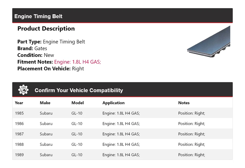Click the red fitment notes engine link
245x168 pixels.
click(x=78, y=62)
